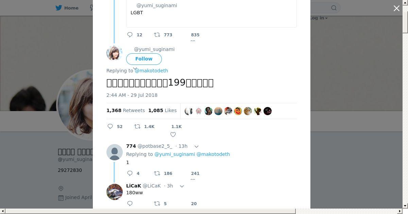Like the main tweet with heart icon

[173, 135]
